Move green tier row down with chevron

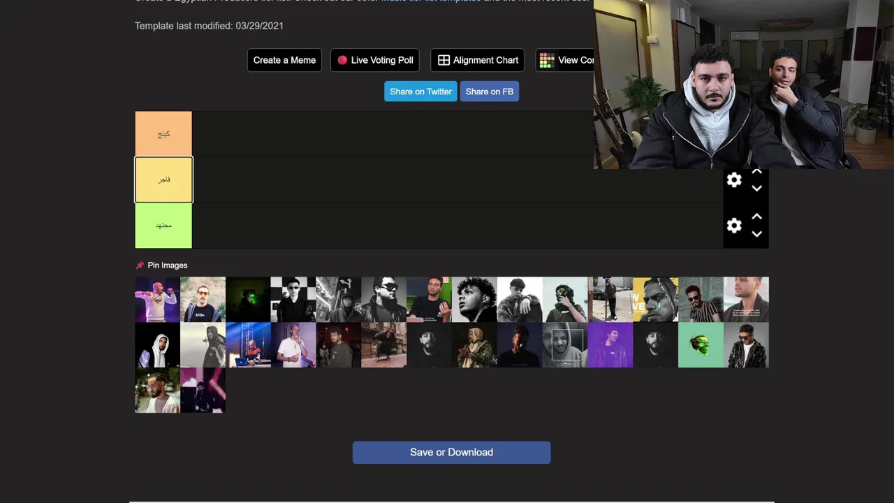pyautogui.click(x=756, y=234)
